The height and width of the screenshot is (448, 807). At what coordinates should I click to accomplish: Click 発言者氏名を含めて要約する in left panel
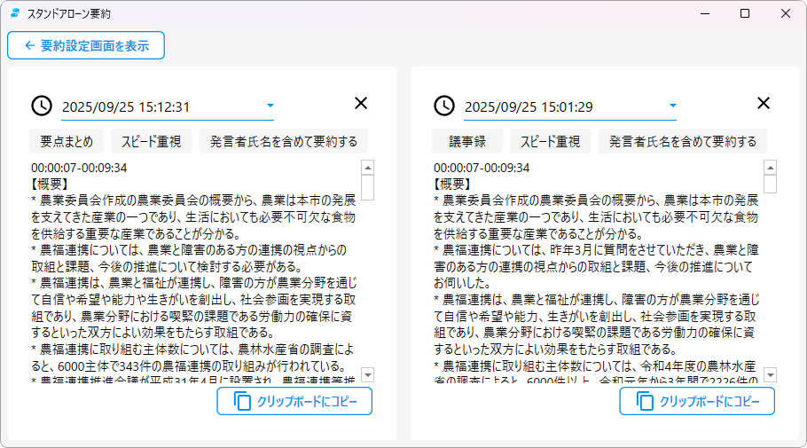click(284, 141)
